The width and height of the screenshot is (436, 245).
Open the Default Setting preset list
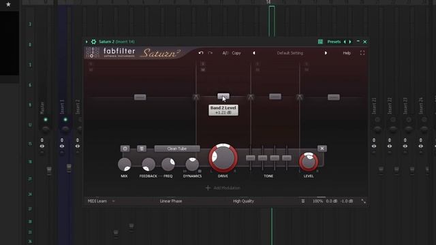(290, 53)
